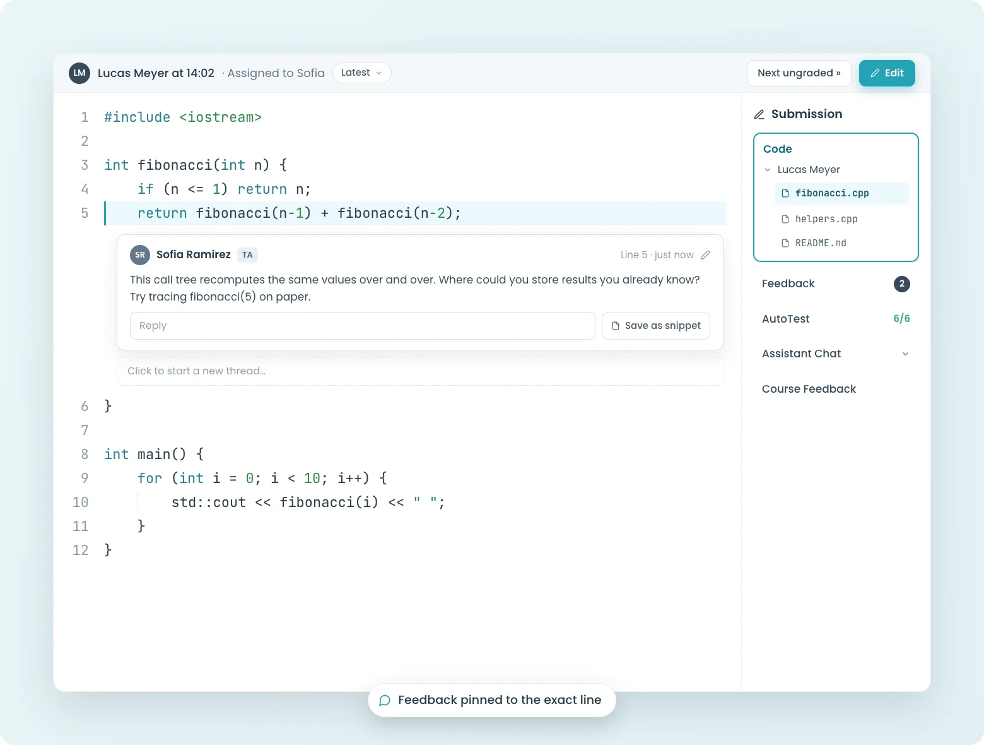Screen dimensions: 984x745
Task: Edit Sofia Ramirez's comment with pencil icon
Action: pos(705,255)
